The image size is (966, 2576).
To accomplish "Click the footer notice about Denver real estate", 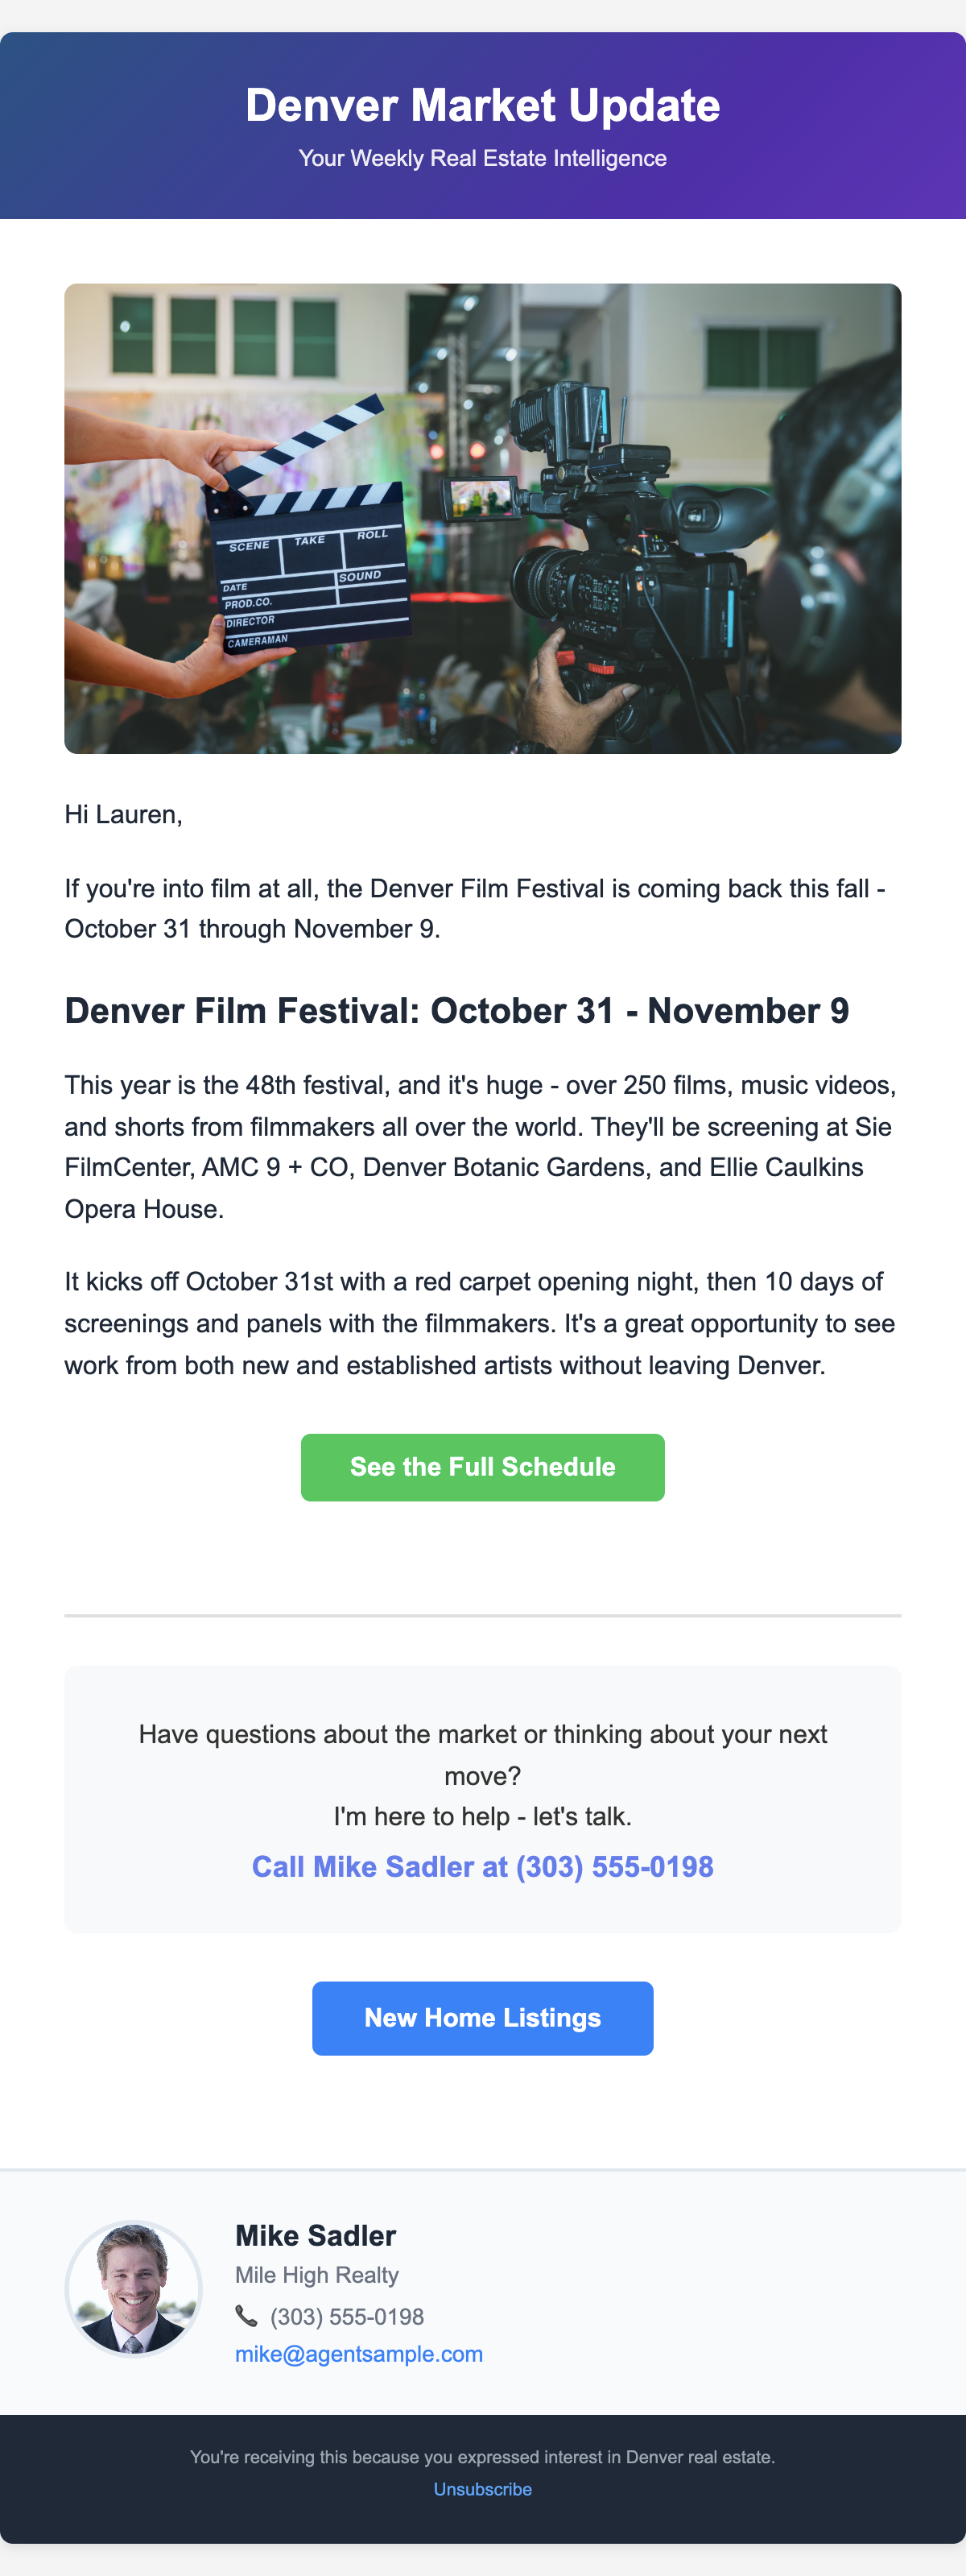I will [482, 2457].
